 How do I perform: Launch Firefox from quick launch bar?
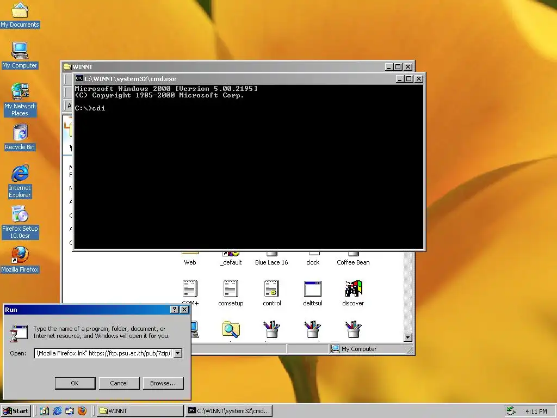[x=82, y=411]
